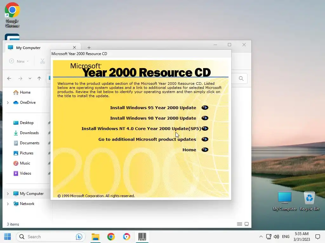Click ENG language indicator
The width and height of the screenshot is (325, 243).
286,237
